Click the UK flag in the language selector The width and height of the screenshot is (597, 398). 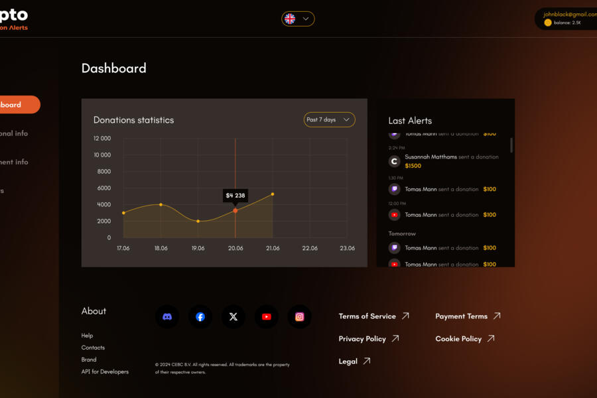pyautogui.click(x=289, y=19)
